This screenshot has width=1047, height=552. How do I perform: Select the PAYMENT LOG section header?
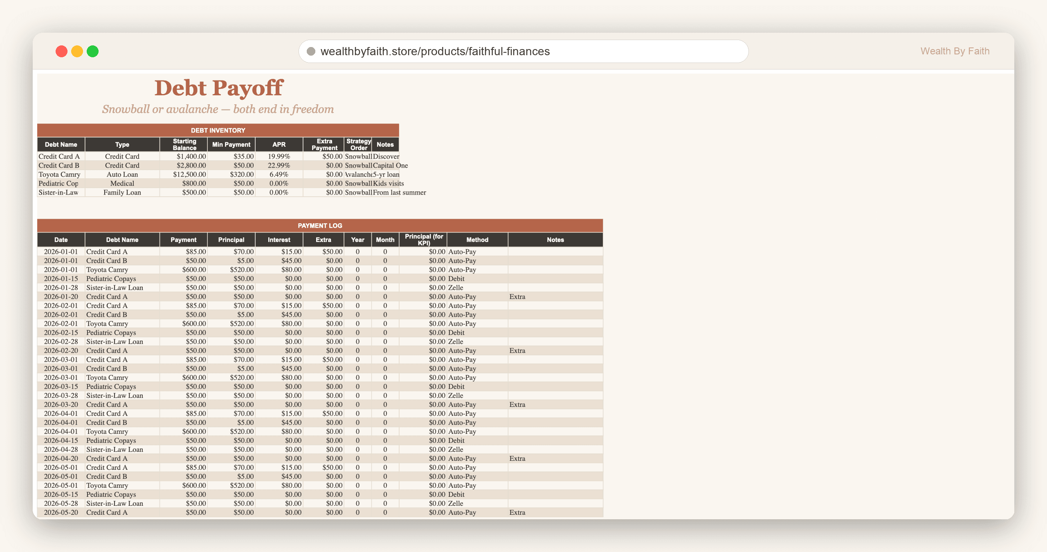click(x=320, y=225)
